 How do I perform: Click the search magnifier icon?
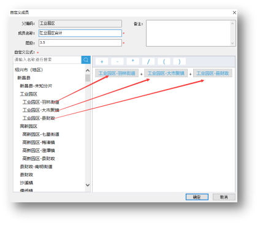pyautogui.click(x=86, y=60)
